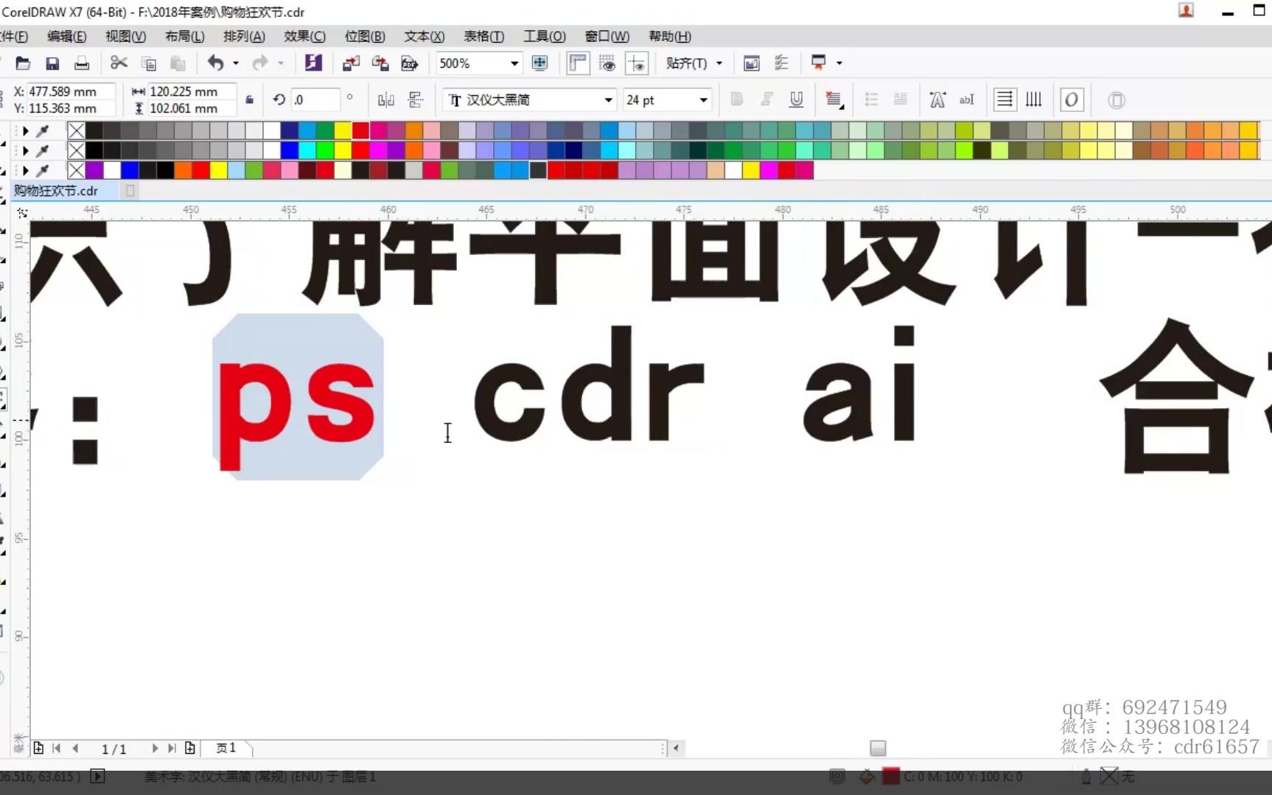The height and width of the screenshot is (795, 1272).
Task: Select the Import icon on the standard toolbar
Action: (349, 63)
